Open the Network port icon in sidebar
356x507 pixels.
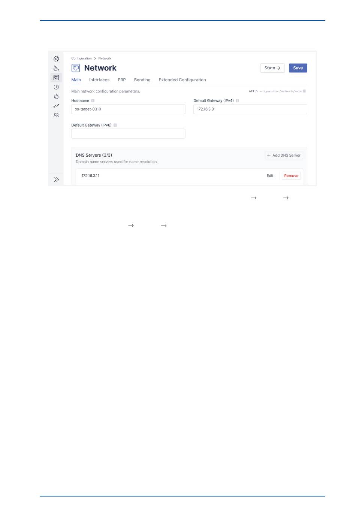(x=56, y=78)
